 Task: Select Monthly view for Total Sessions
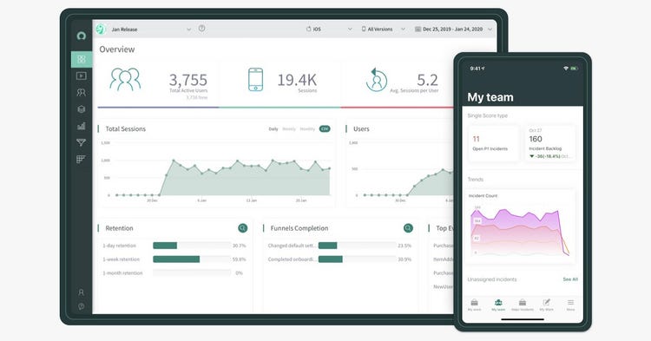[x=307, y=129]
